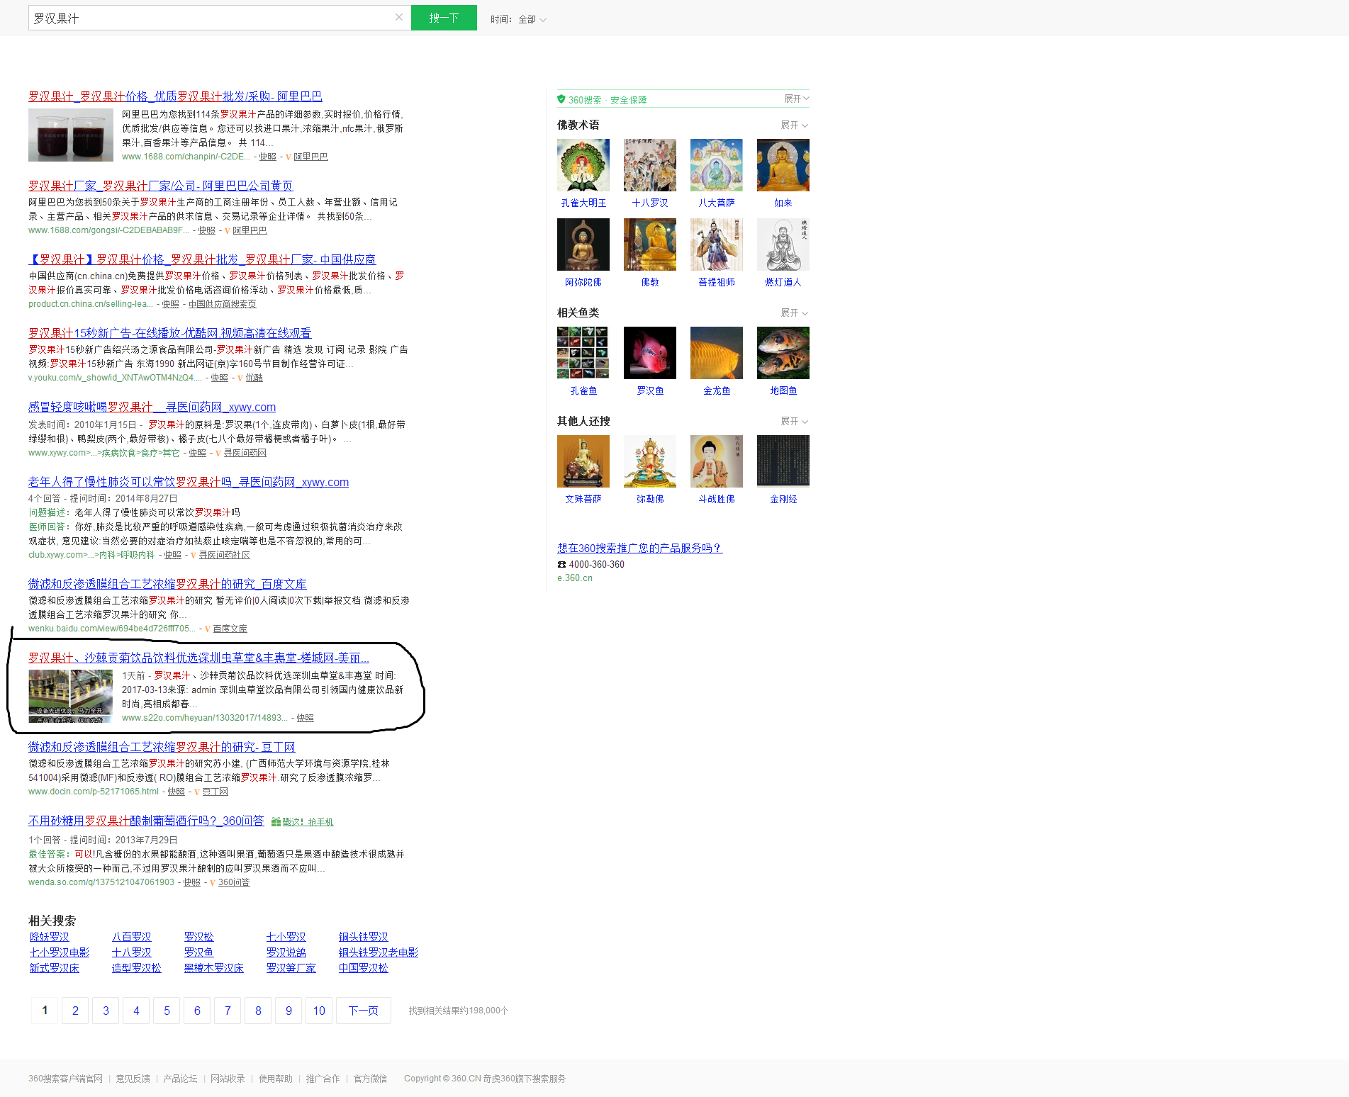Screen dimensions: 1349x1097
Task: Click the Alibaba juice beakers result thumbnail
Action: click(71, 135)
